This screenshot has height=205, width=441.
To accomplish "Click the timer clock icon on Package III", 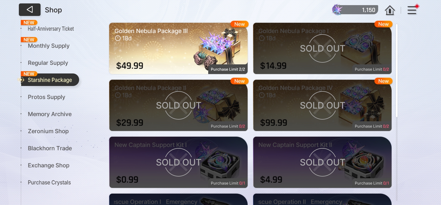I will click(x=118, y=38).
